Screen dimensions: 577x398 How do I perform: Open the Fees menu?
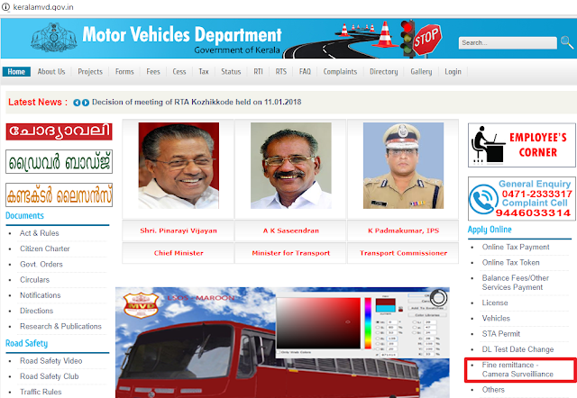click(153, 72)
